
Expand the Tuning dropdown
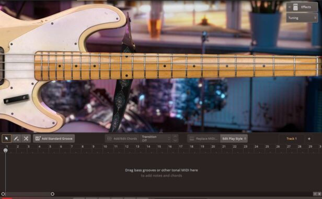click(302, 18)
